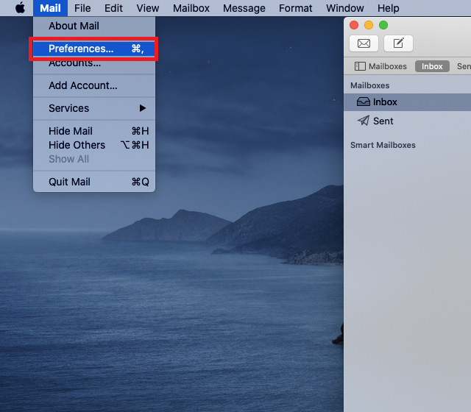Maximize Mail window with green button
Screen dimensions: 471x412
(383, 25)
